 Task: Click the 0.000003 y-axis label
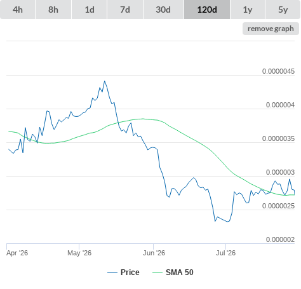tap(280, 172)
